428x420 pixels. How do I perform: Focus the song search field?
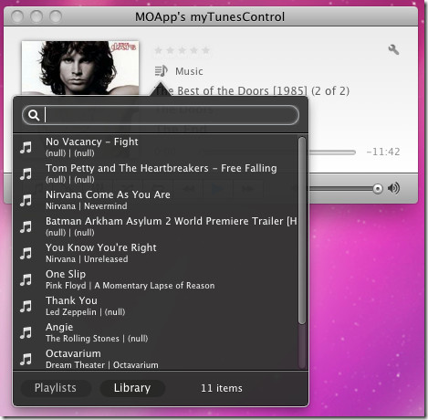[161, 115]
